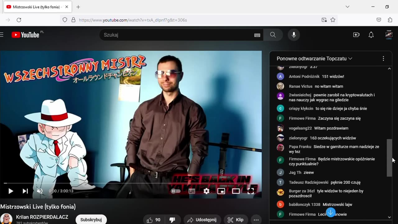The height and width of the screenshot is (224, 398).
Task: Open chat options three-dot menu
Action: tap(383, 58)
